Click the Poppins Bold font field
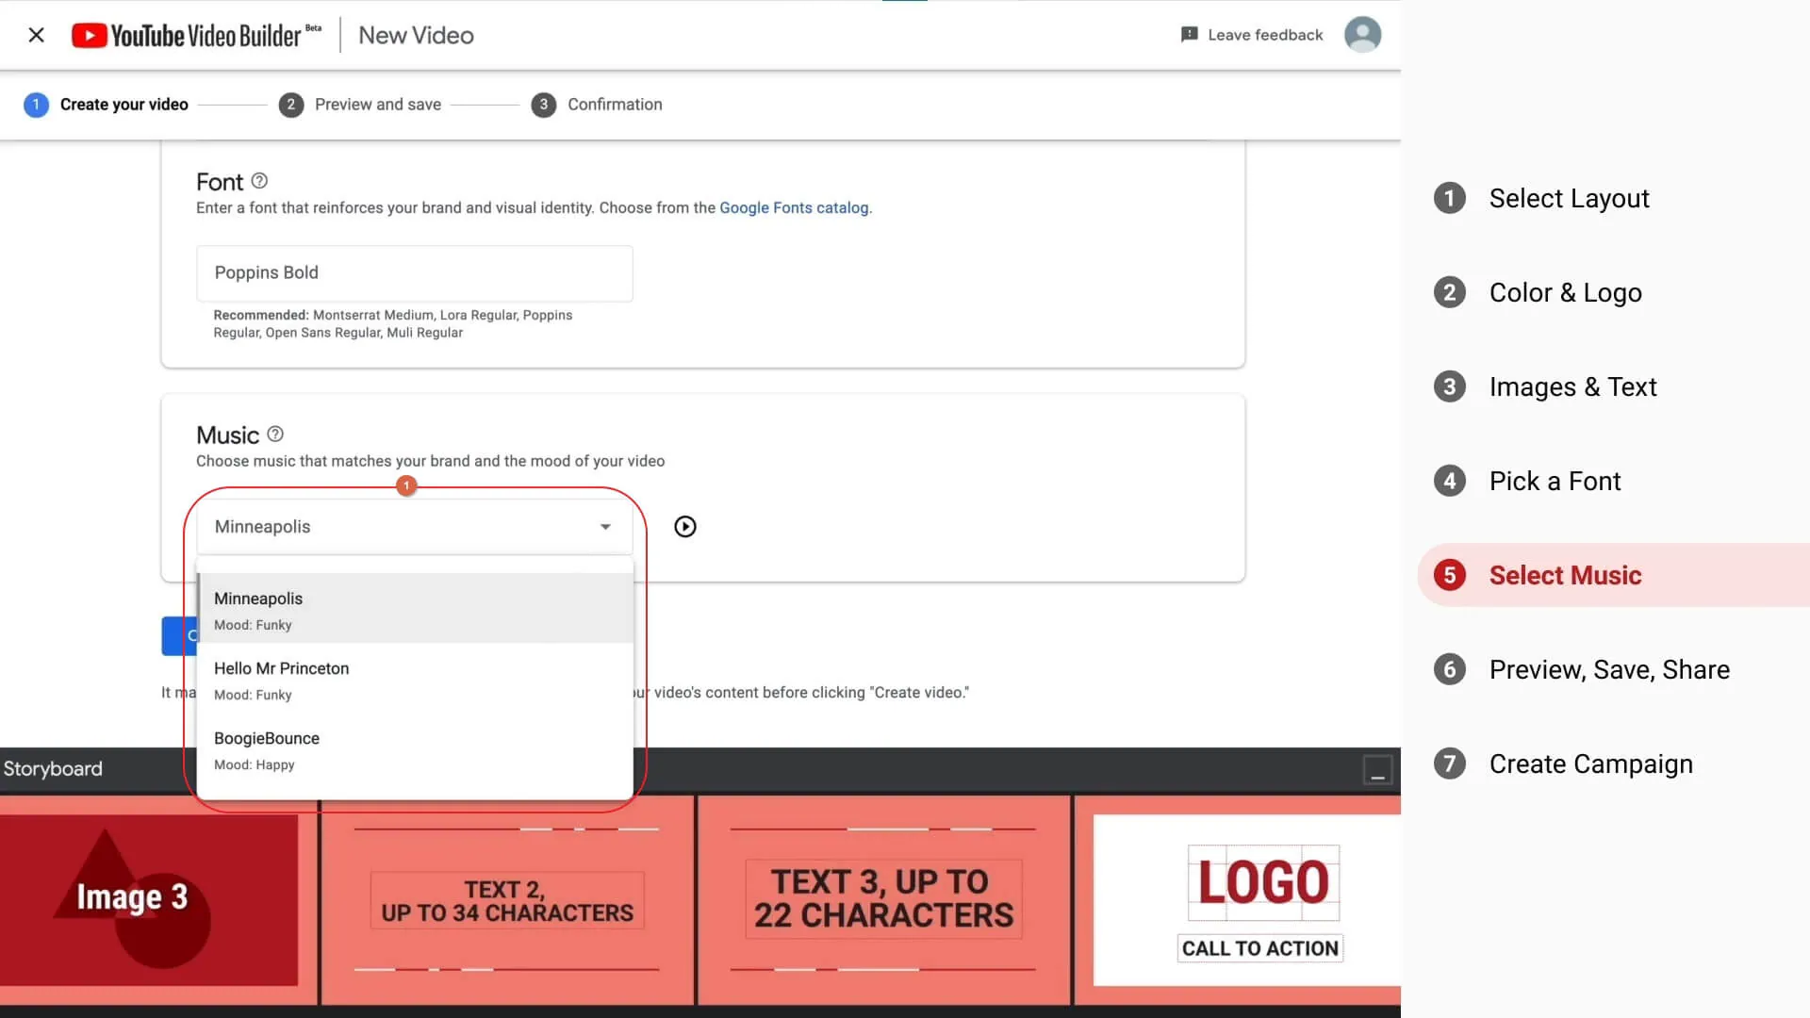 pyautogui.click(x=414, y=273)
